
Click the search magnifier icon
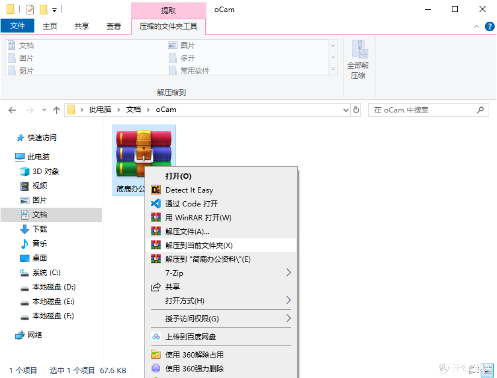click(x=480, y=110)
